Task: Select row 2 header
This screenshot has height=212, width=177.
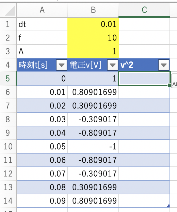Action: [x=8, y=38]
